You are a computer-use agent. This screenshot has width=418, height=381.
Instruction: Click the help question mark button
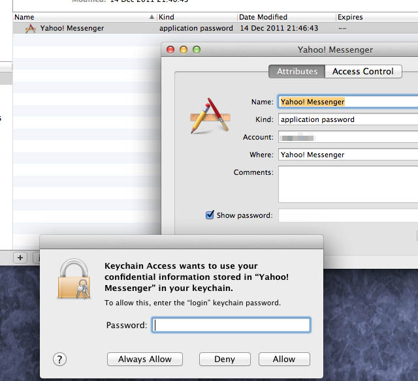[x=59, y=359]
